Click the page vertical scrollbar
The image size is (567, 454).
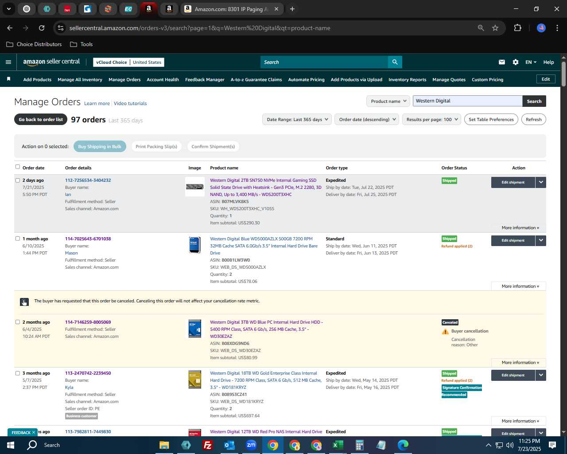[x=563, y=74]
